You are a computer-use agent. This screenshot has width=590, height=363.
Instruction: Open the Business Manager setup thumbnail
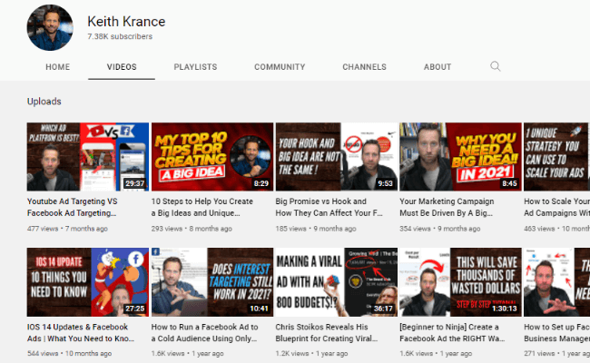(557, 281)
